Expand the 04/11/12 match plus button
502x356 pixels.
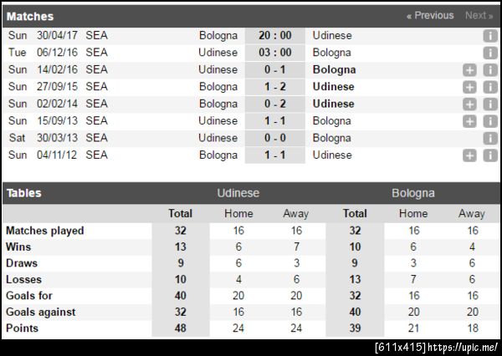(x=470, y=155)
